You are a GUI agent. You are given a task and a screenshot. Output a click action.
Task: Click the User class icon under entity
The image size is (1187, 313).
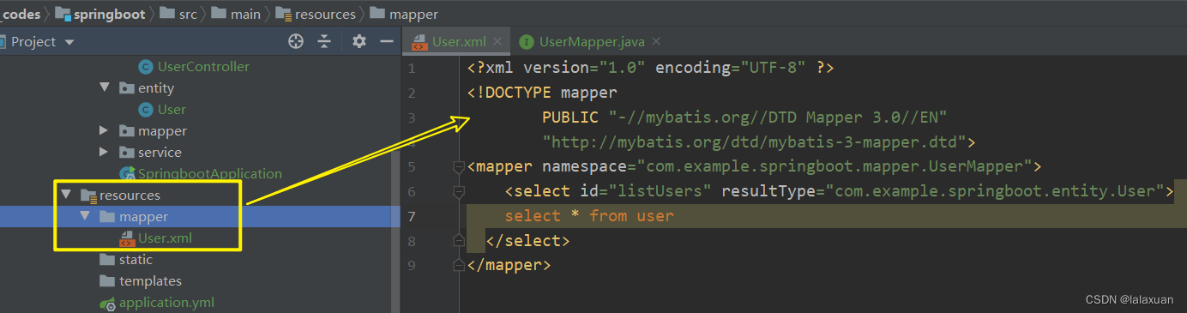point(145,109)
